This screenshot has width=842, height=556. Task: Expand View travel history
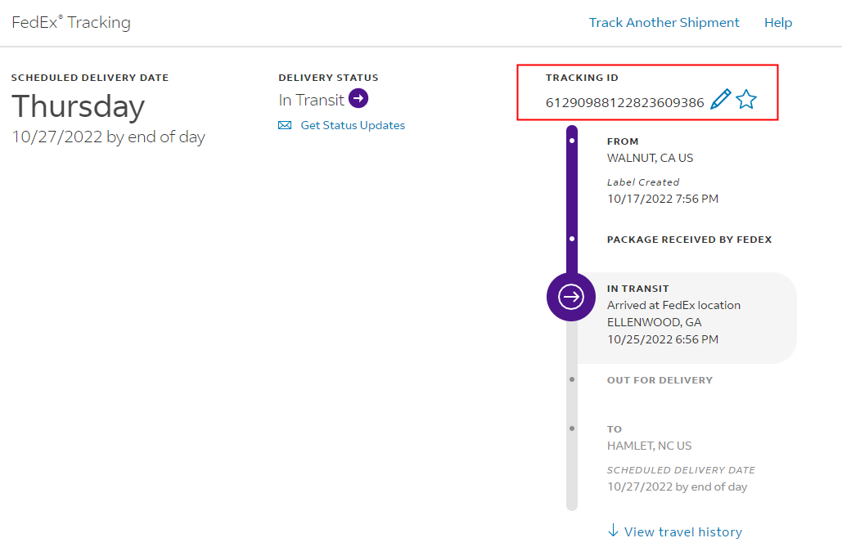(x=682, y=531)
